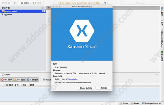Start debugging with the run button
Image resolution: width=164 pixels, height=105 pixels.
click(x=15, y=3)
